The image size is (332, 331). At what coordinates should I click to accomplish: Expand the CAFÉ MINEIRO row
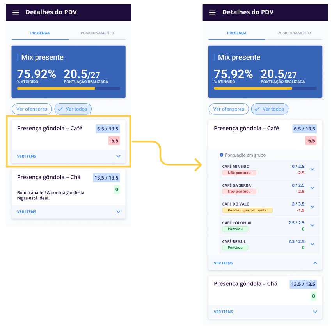[x=312, y=169]
